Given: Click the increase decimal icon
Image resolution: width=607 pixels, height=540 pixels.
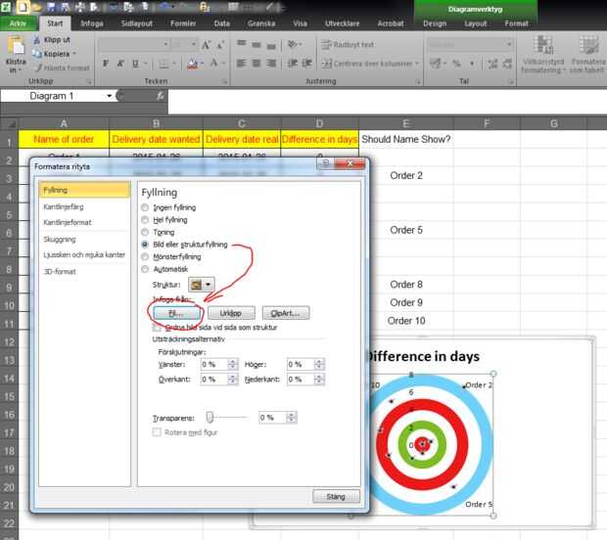Looking at the screenshot, I should click(x=492, y=63).
